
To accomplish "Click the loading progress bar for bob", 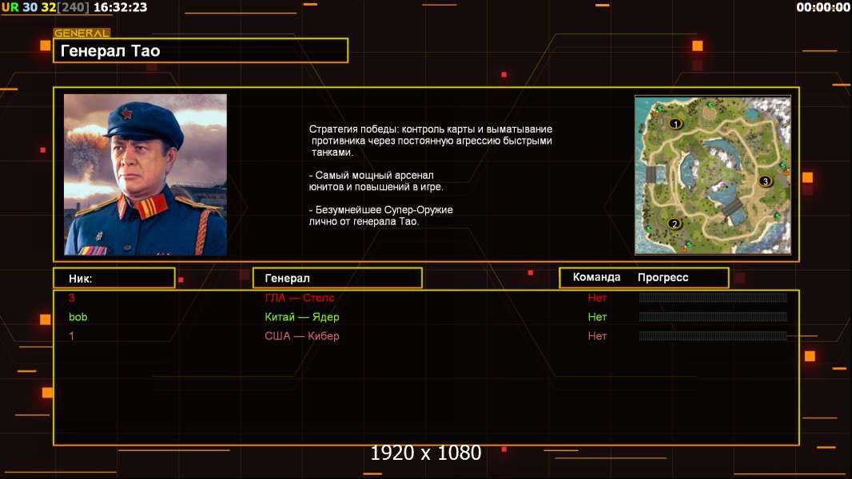I will (x=713, y=317).
